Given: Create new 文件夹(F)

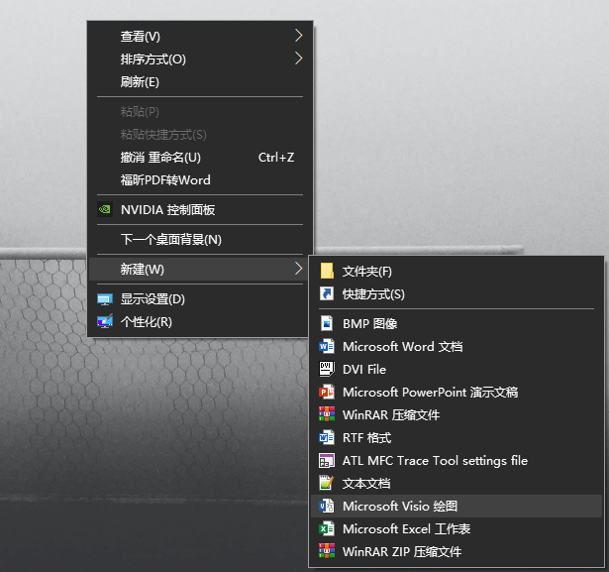Looking at the screenshot, I should pos(457,271).
